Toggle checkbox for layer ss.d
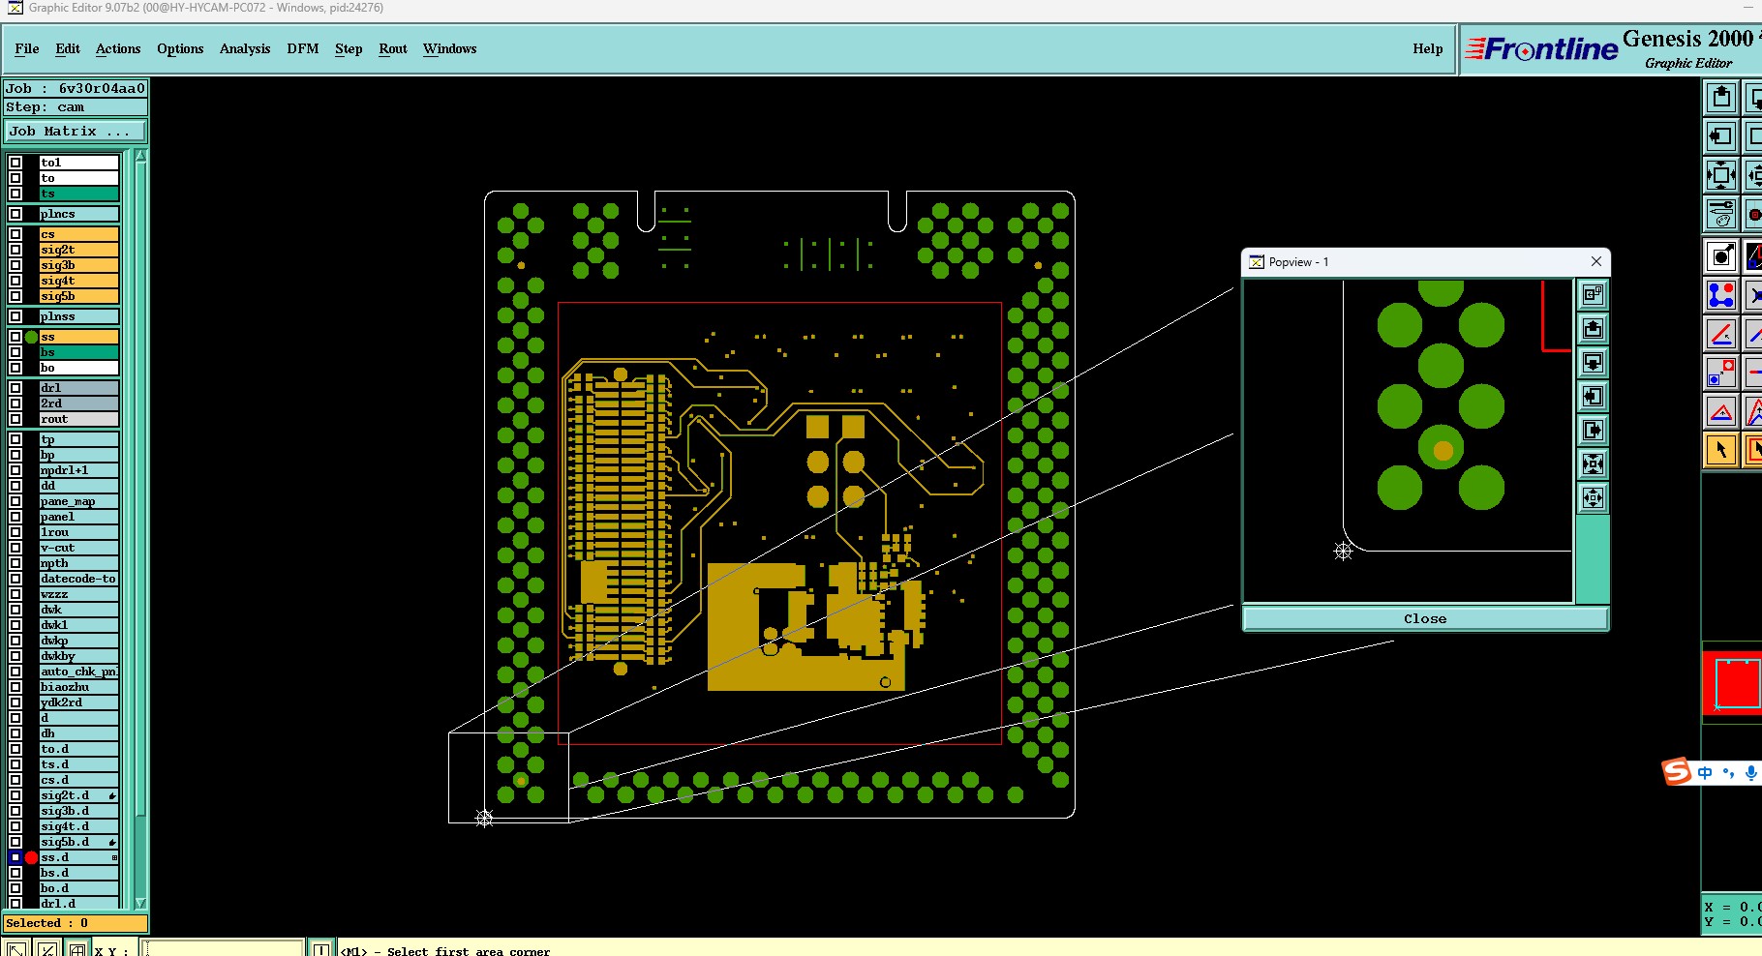 (x=15, y=857)
